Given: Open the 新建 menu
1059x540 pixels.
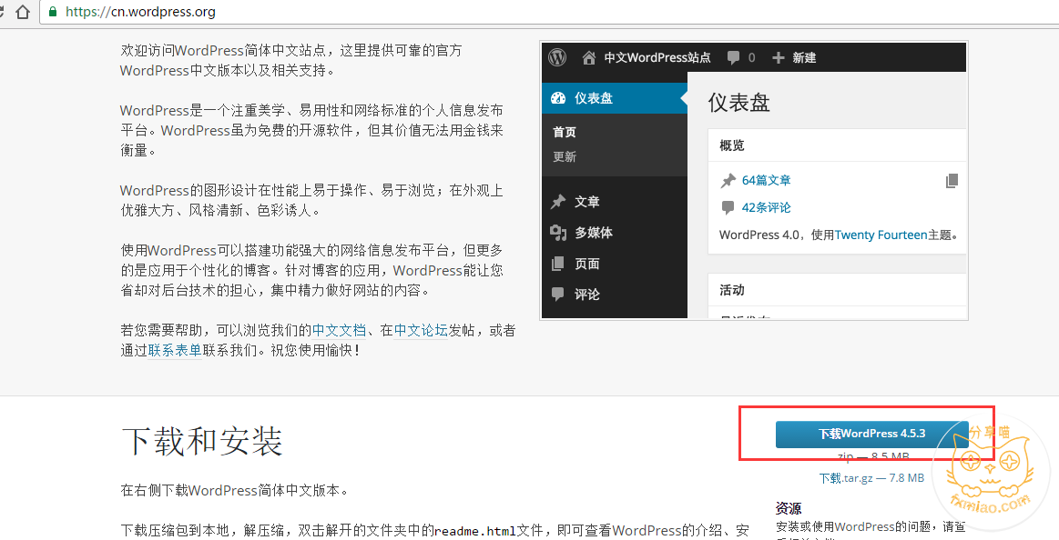Looking at the screenshot, I should [x=804, y=58].
